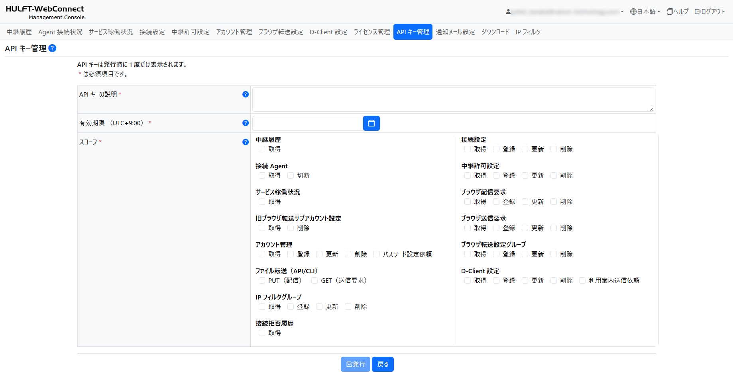Screen dimensions: 733x381
Task: Check 削除 under 旧ブラウザ転送サブアカウント設定
Action: click(291, 228)
